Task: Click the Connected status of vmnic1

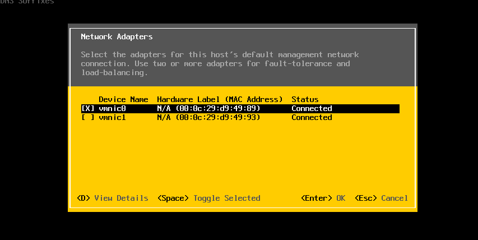Action: coord(312,118)
